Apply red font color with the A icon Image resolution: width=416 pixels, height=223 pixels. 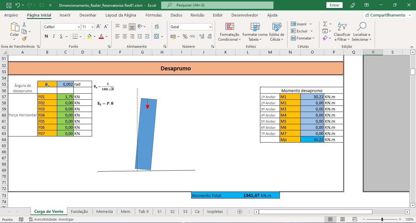tap(101, 36)
